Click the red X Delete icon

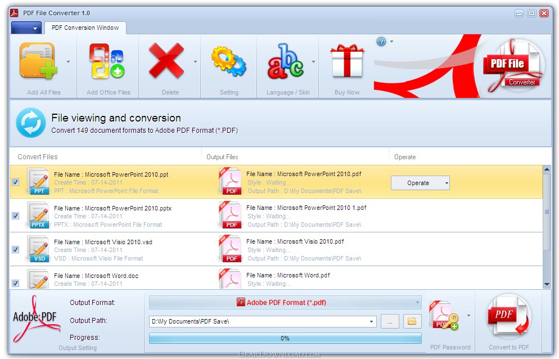166,60
